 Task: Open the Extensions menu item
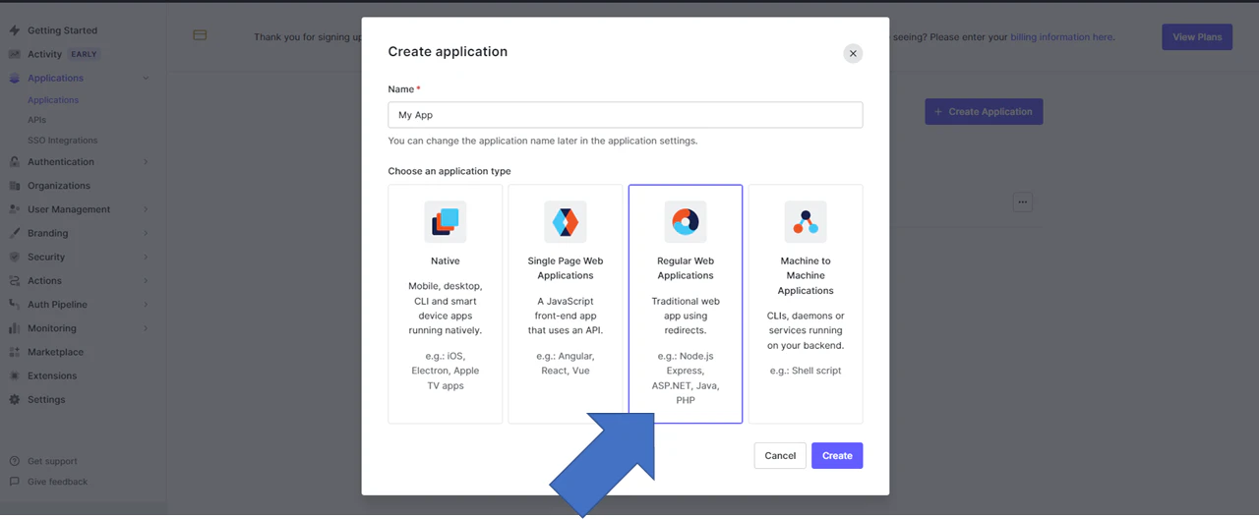coord(52,375)
